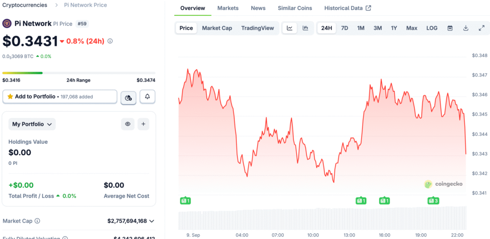Open the Overview tab

click(x=193, y=8)
